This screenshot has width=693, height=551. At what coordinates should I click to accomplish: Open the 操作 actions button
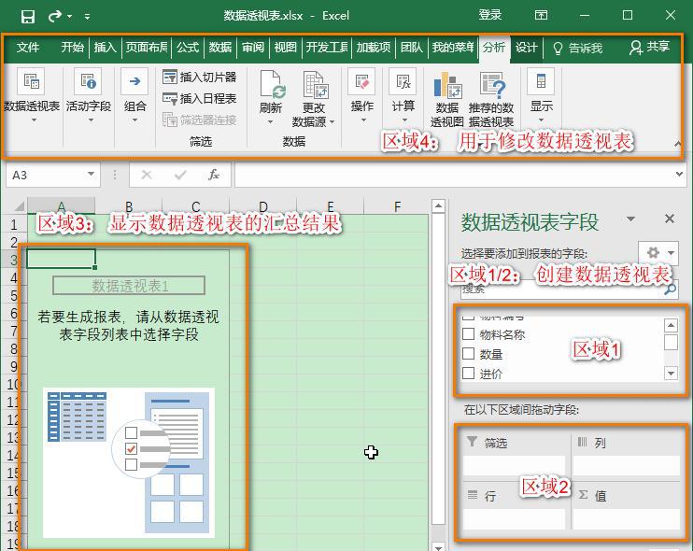[362, 95]
